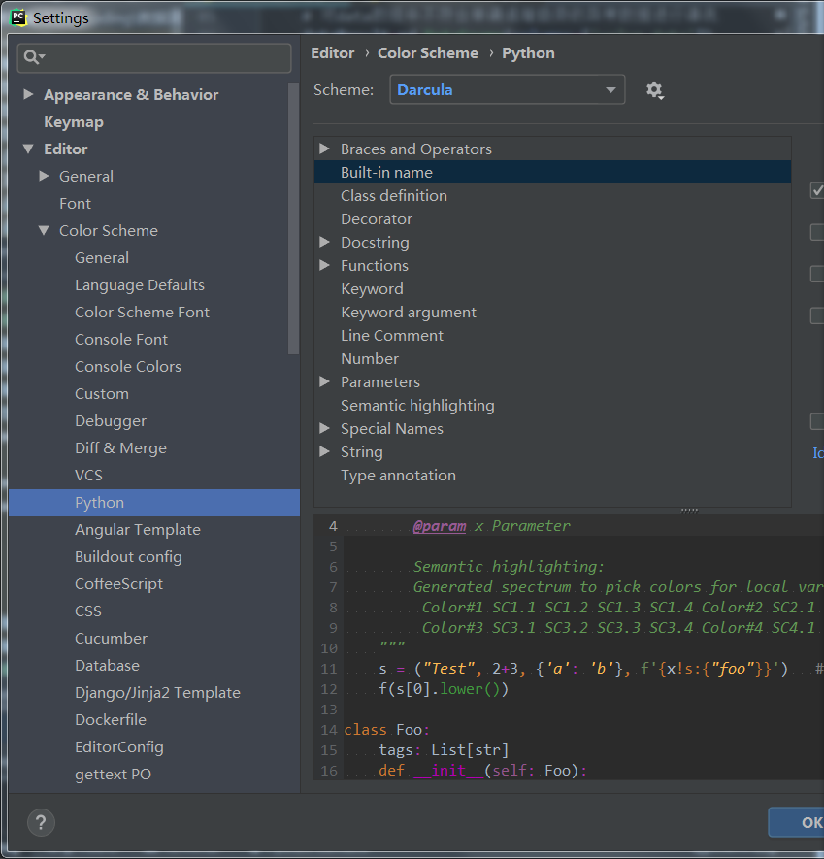
Task: Open General under Color Scheme
Action: pos(102,257)
